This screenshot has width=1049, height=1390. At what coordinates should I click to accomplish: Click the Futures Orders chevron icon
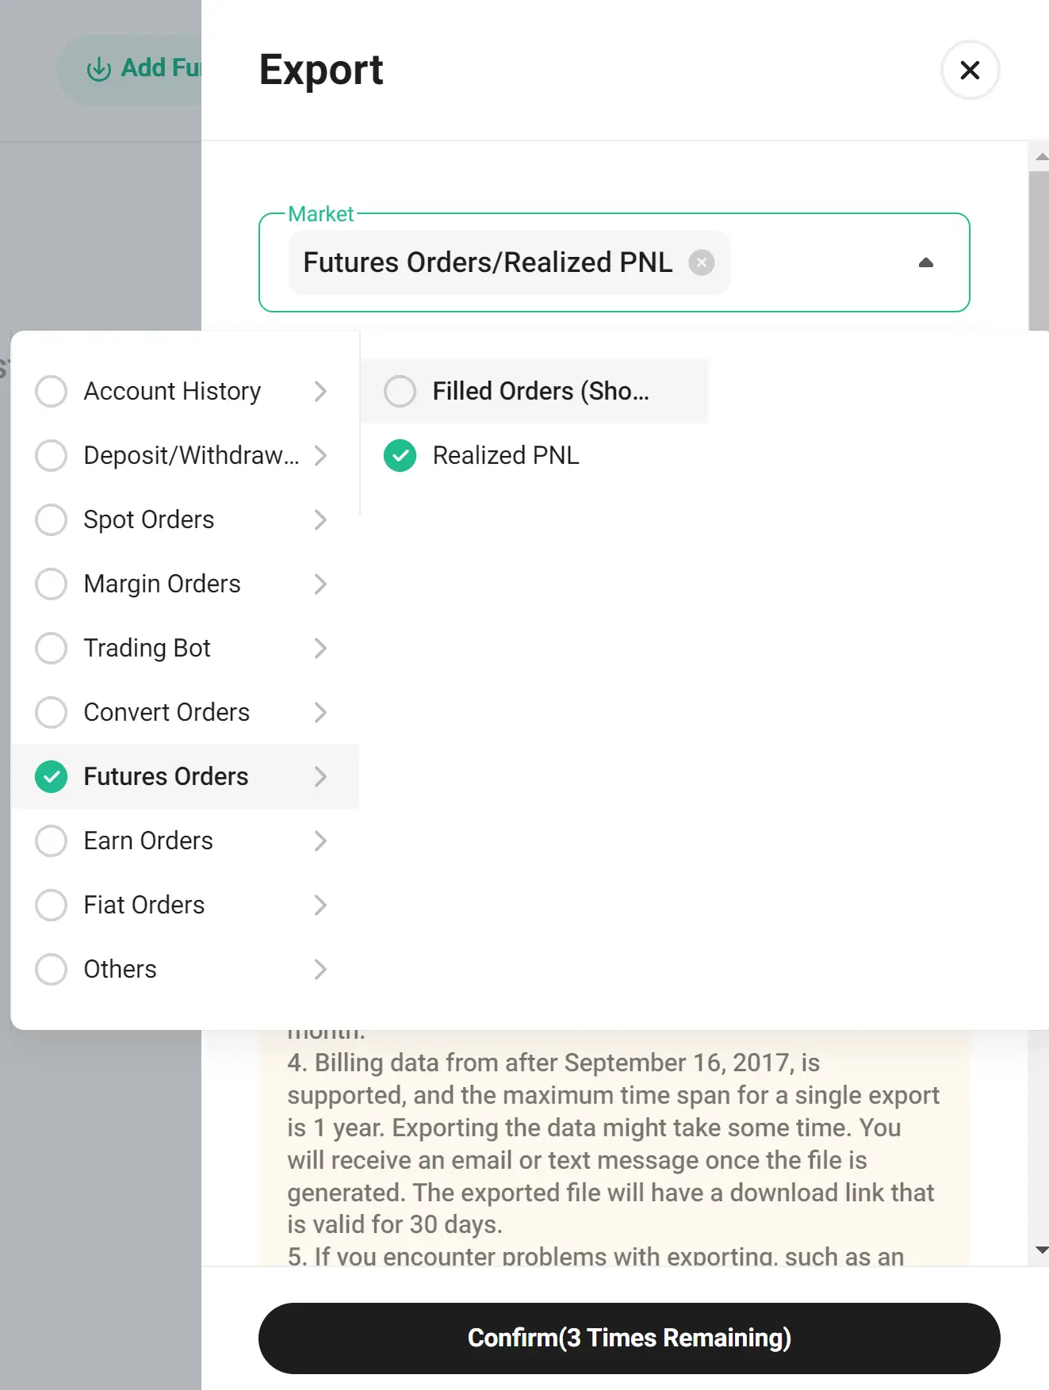(320, 776)
